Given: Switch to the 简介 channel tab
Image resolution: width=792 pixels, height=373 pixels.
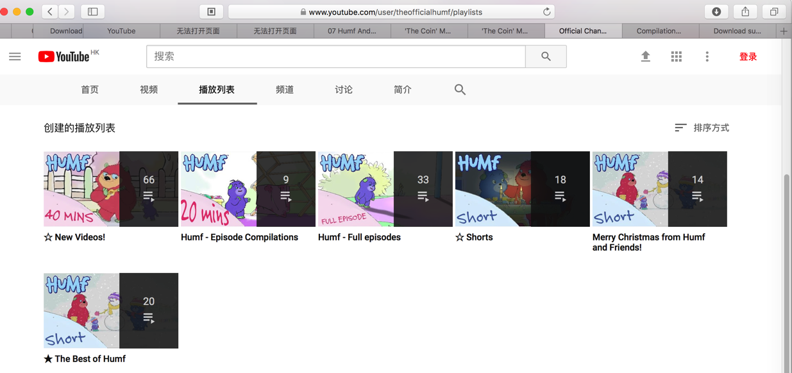Looking at the screenshot, I should point(403,90).
